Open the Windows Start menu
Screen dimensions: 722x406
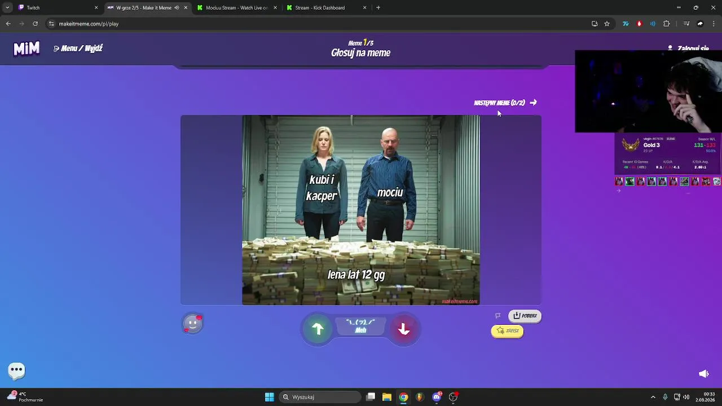(270, 397)
